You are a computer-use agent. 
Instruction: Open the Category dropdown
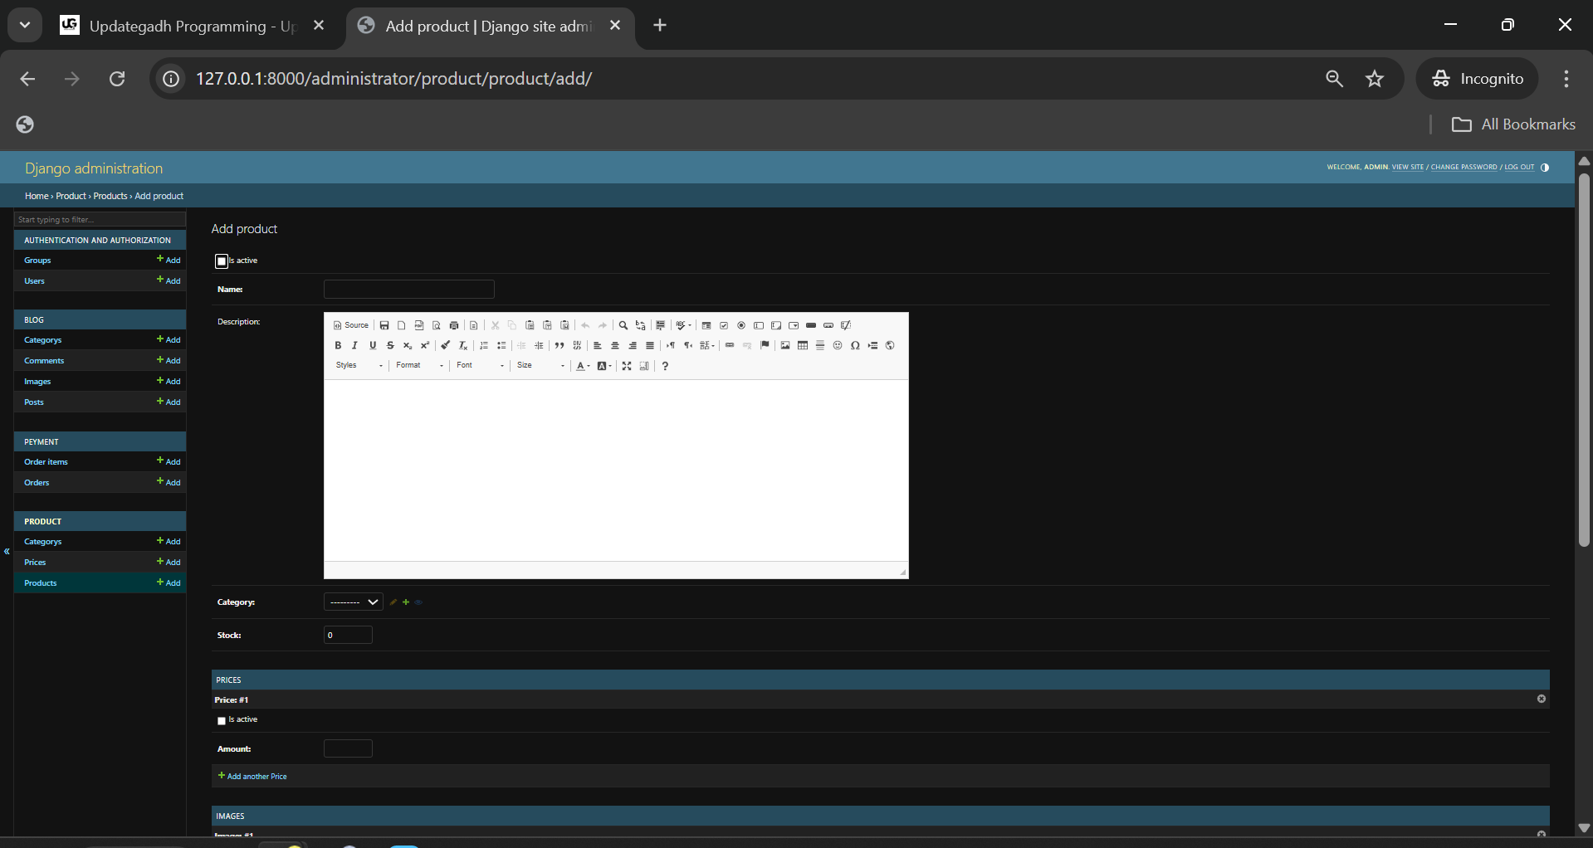pyautogui.click(x=353, y=602)
